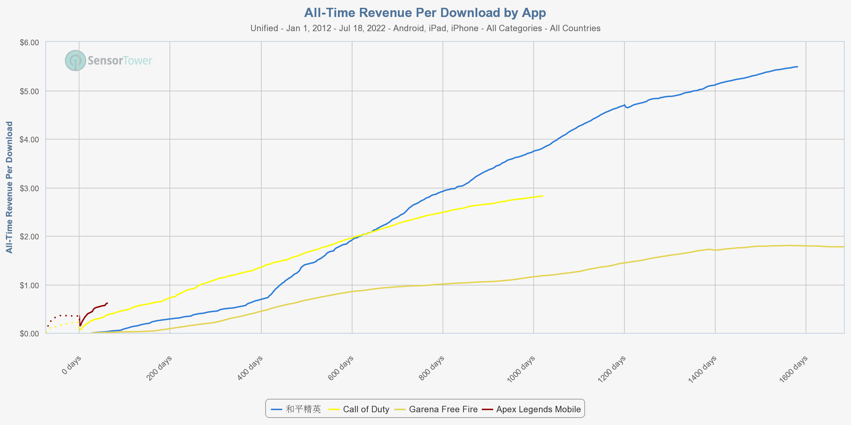851x425 pixels.
Task: Click the $0.00 y-axis label
Action: 29,334
